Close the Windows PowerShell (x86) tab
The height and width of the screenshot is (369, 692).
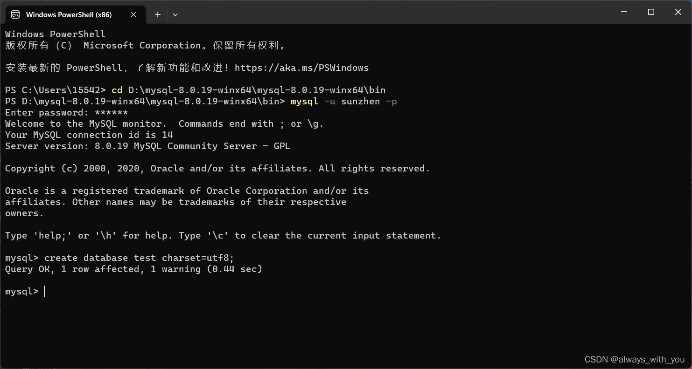tap(133, 14)
